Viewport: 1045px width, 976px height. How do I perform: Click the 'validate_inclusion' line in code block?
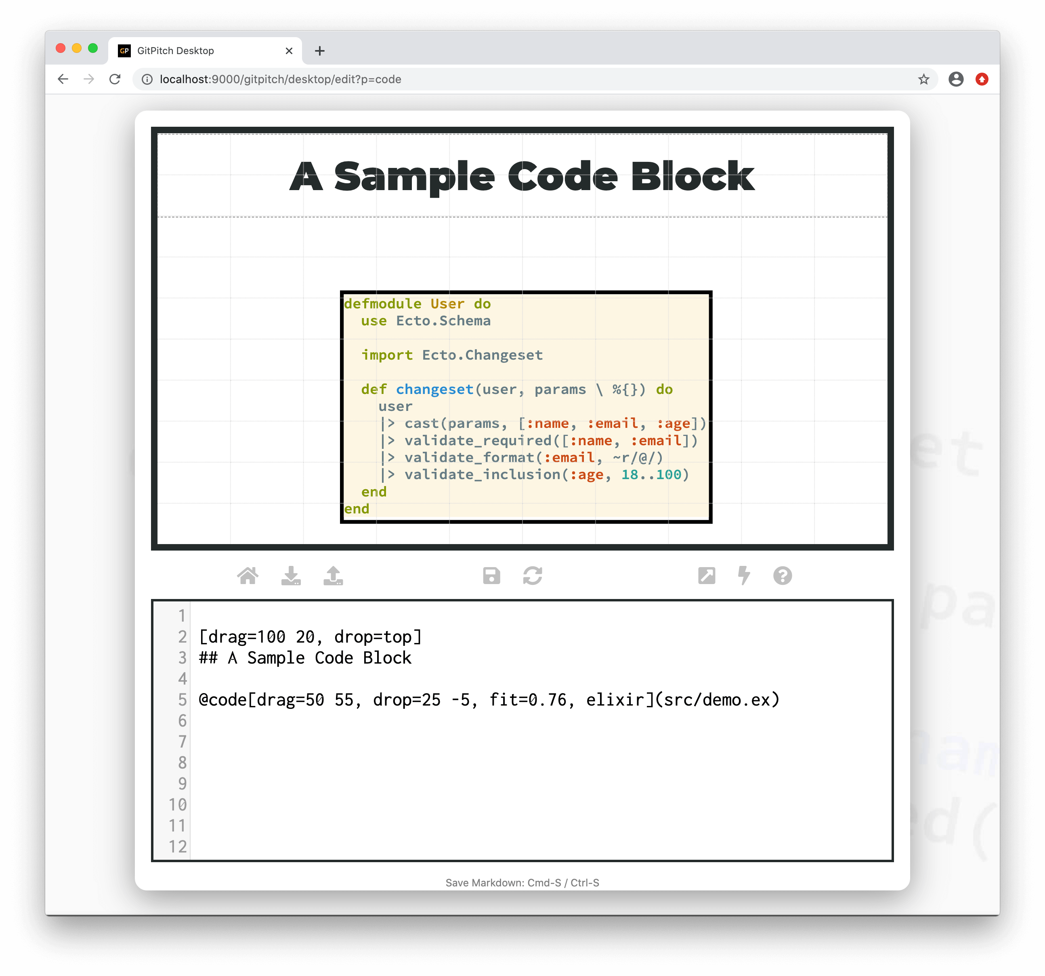pos(535,475)
